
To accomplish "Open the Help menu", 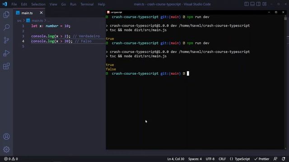I will [101, 4].
